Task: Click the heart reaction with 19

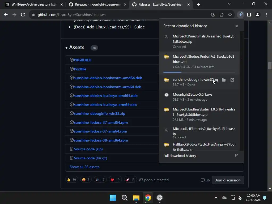Action: point(115,180)
